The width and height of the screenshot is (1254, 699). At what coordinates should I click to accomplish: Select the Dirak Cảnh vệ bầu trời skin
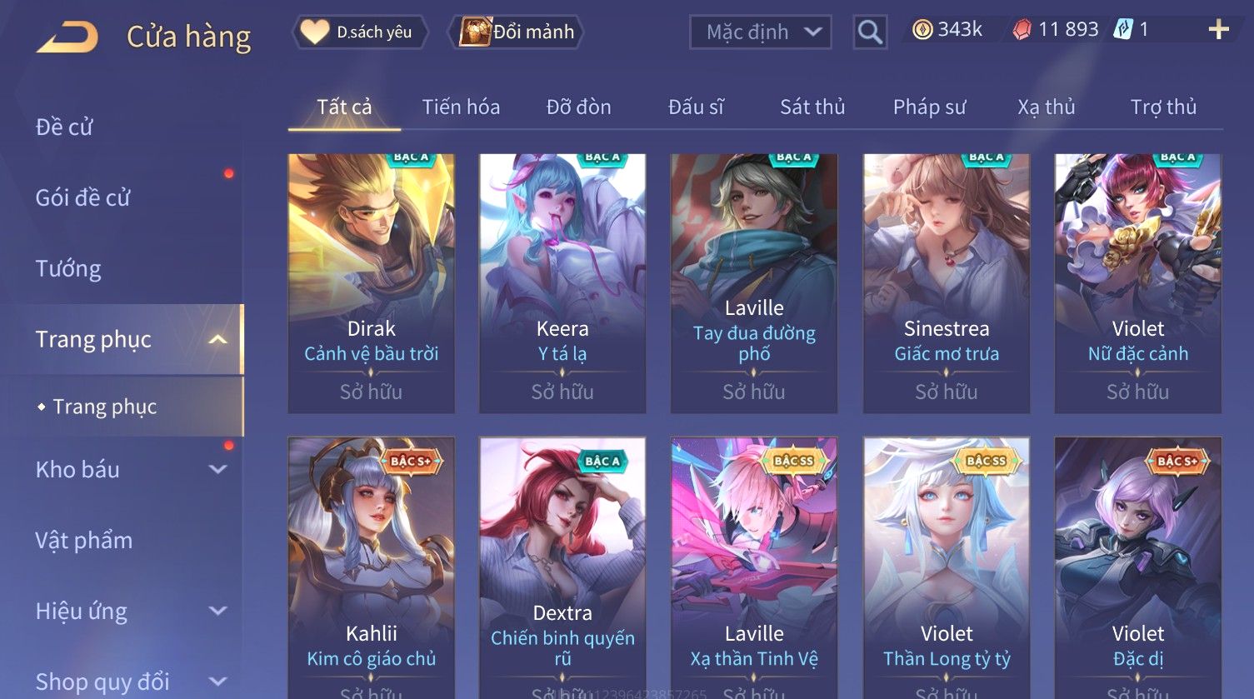pyautogui.click(x=371, y=283)
